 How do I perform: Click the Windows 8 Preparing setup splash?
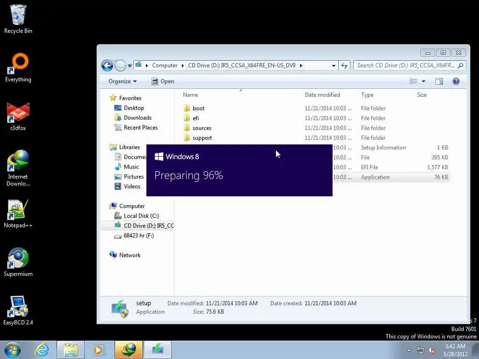(239, 170)
